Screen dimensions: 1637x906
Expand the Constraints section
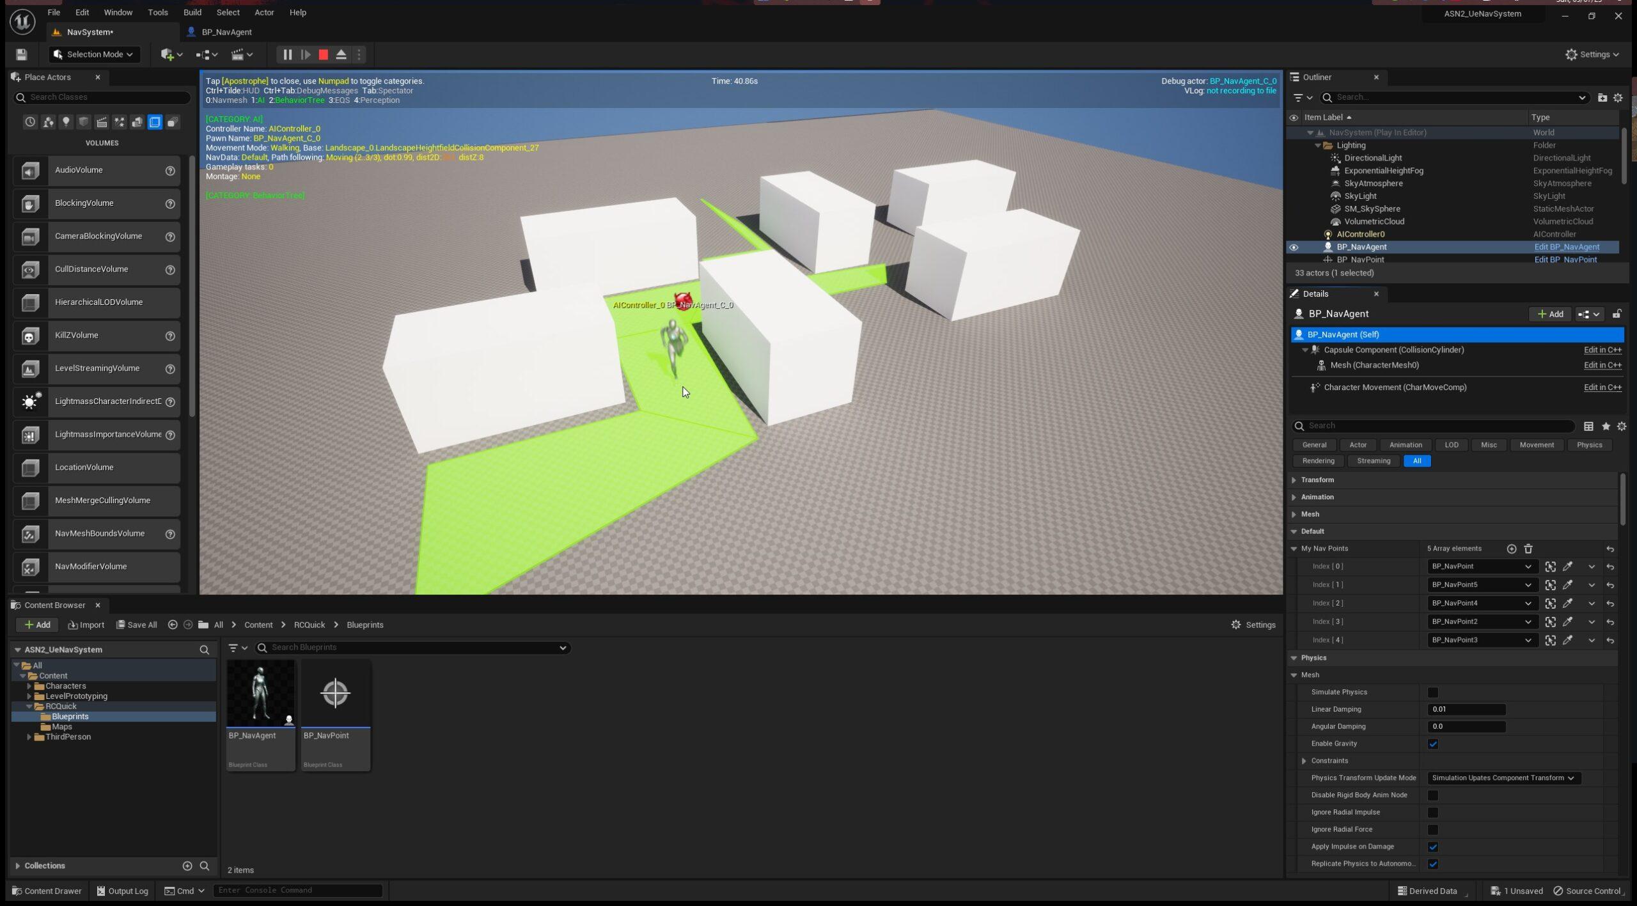pos(1304,761)
